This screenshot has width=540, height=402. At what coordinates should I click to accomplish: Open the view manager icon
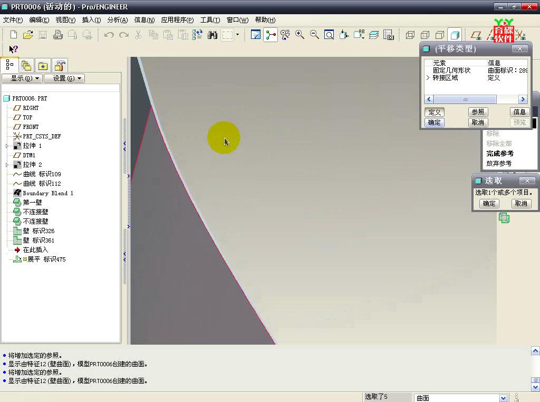click(389, 35)
